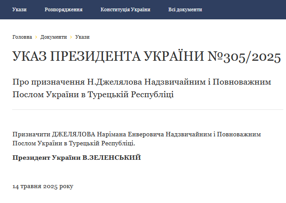286x203 pixels.
Task: Click the horizontal divider below the subtitle
Action: point(147,109)
